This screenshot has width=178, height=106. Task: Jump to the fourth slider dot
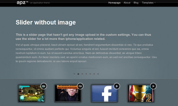[86, 74]
